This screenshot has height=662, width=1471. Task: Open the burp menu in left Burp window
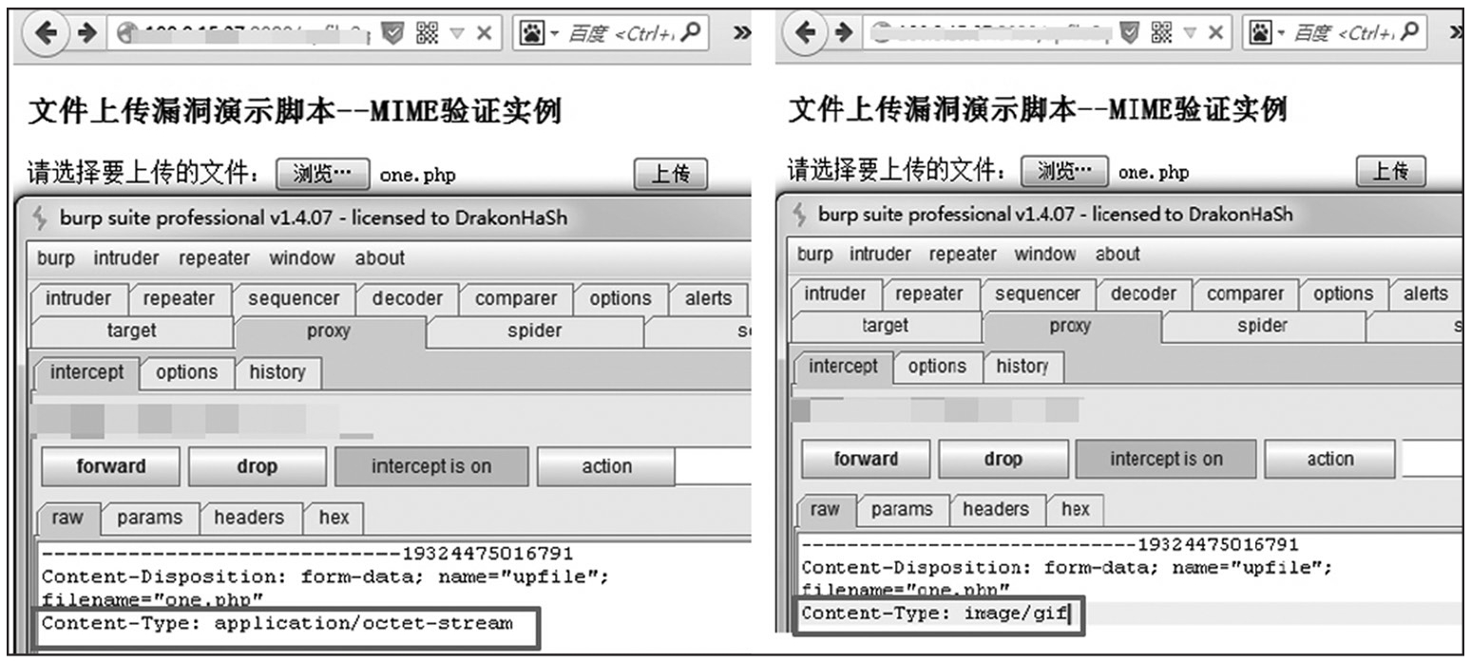point(55,258)
